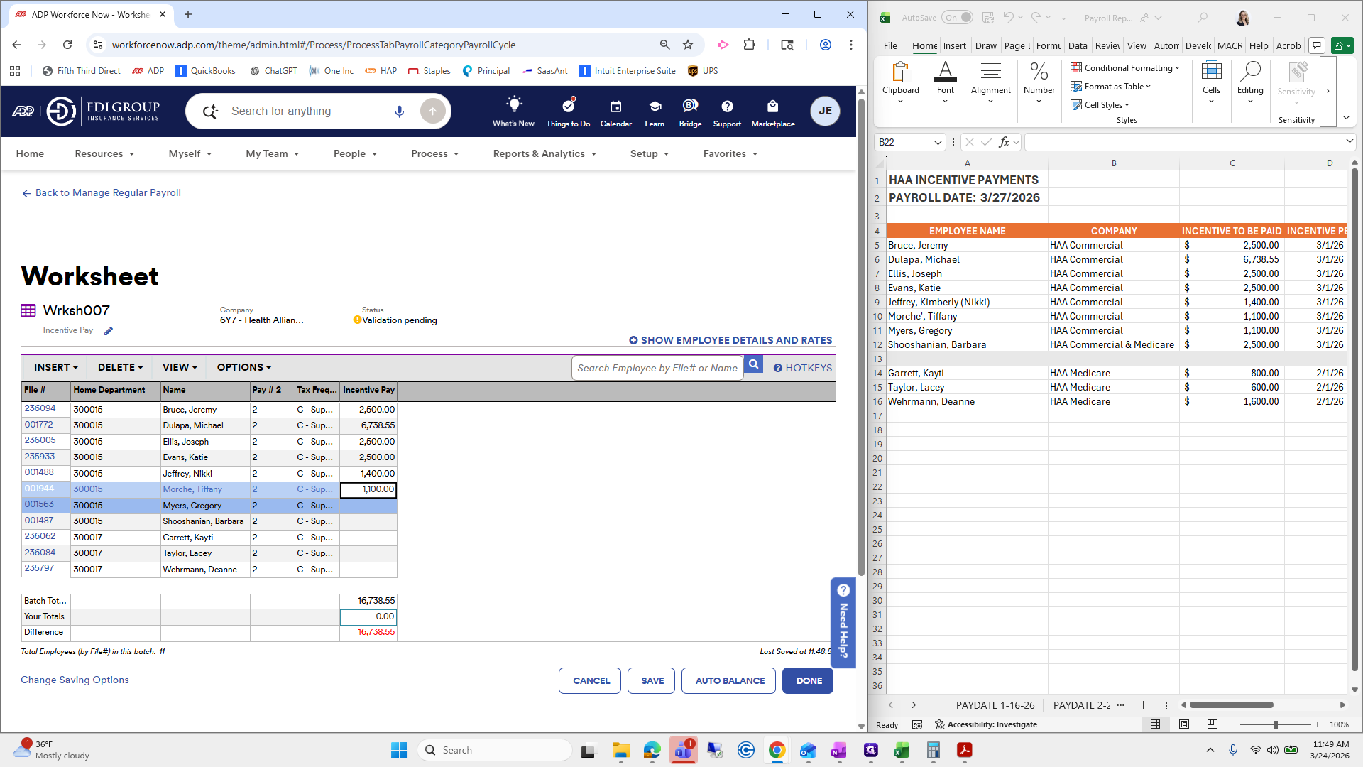Select the PAYDATE 1-16-26 sheet tab
Viewport: 1363px width, 767px height.
click(x=995, y=705)
